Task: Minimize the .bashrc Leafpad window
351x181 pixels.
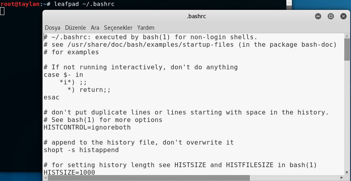Action: (318, 16)
